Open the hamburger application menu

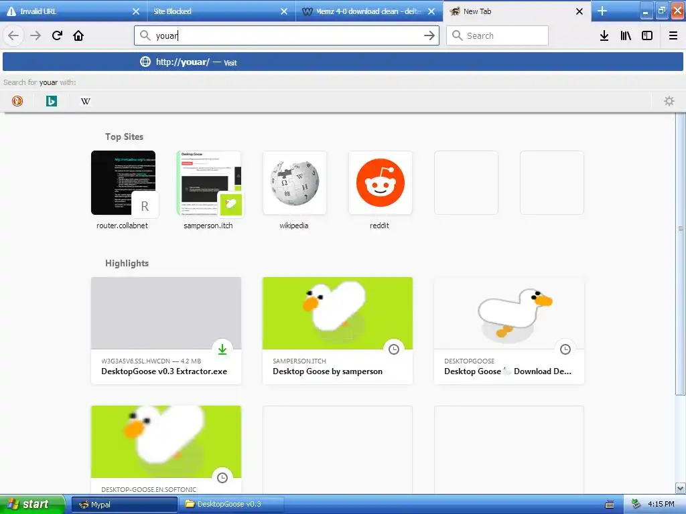pyautogui.click(x=673, y=35)
